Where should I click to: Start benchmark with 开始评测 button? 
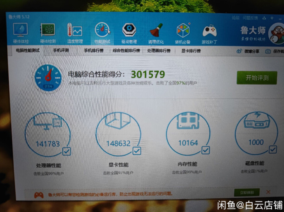(257, 78)
